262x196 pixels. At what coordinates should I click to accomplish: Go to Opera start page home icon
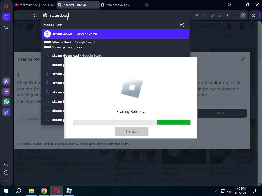[x=6, y=17]
